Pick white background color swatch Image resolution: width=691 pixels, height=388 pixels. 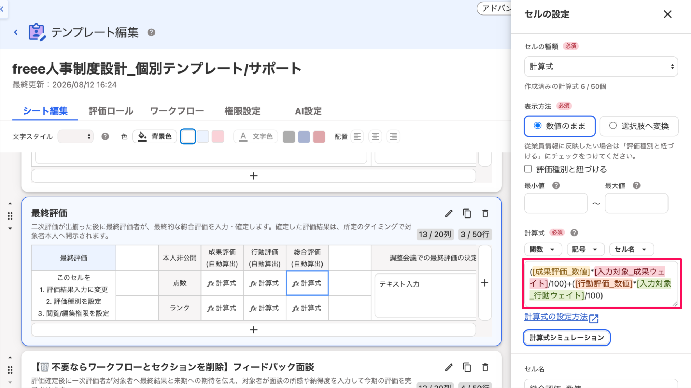188,137
